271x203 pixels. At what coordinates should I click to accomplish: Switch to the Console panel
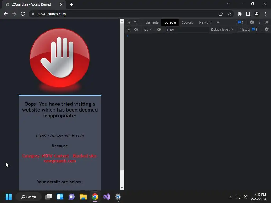coord(170,22)
